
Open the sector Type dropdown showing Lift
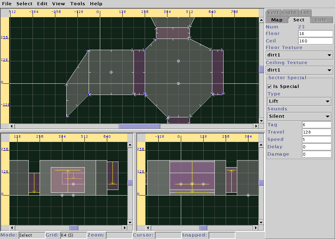(x=299, y=102)
